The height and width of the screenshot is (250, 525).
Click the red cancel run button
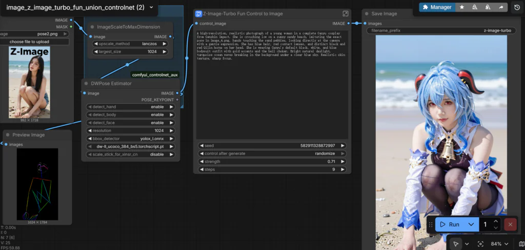[x=510, y=224]
